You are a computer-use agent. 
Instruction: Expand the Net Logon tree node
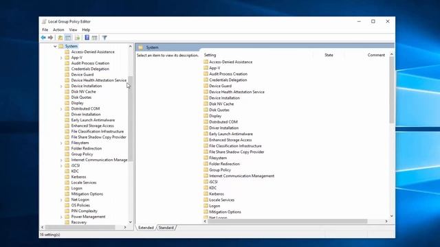[x=61, y=200]
